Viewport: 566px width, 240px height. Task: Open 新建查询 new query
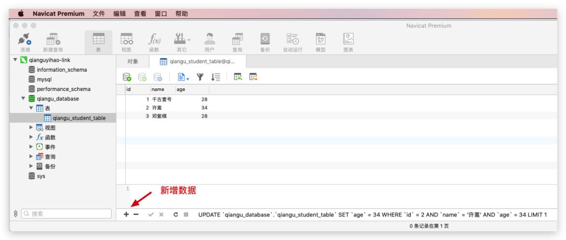coord(53,42)
